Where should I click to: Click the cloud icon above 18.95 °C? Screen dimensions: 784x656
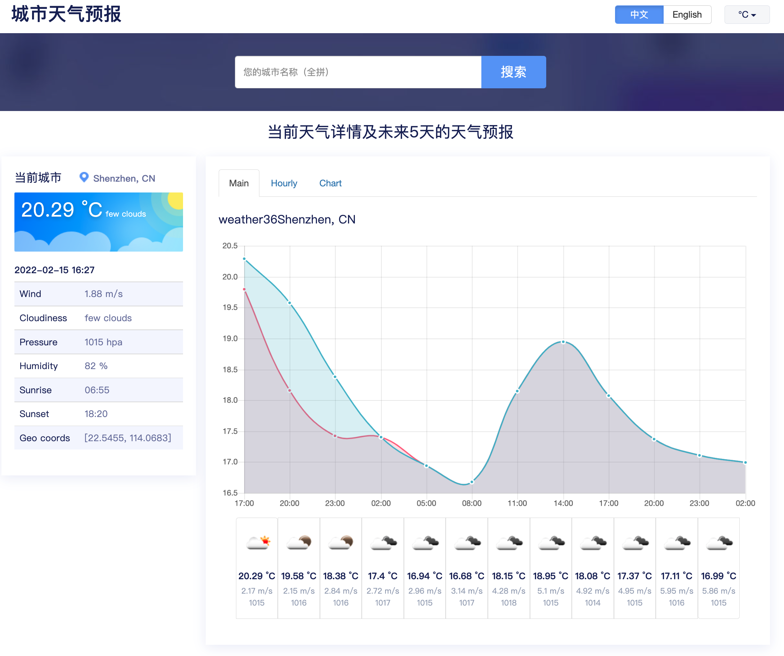tap(551, 542)
